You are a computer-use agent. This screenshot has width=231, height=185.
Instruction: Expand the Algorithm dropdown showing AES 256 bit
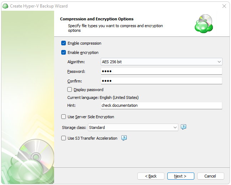(162, 62)
